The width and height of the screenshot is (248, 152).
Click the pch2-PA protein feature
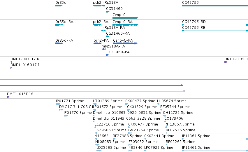click(x=97, y=43)
